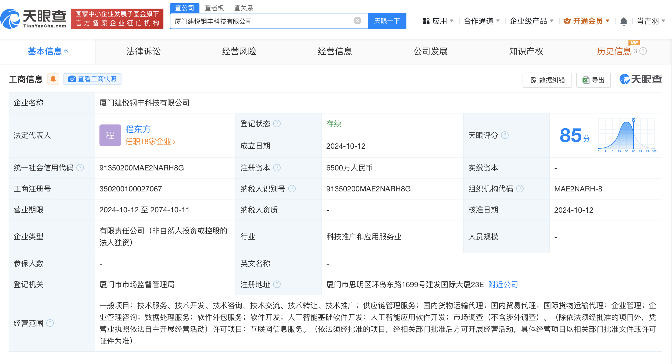Switch to the 查关系 search tab

(244, 8)
